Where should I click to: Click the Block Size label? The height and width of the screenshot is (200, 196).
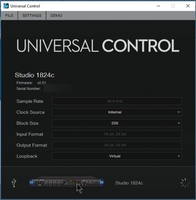(27, 123)
